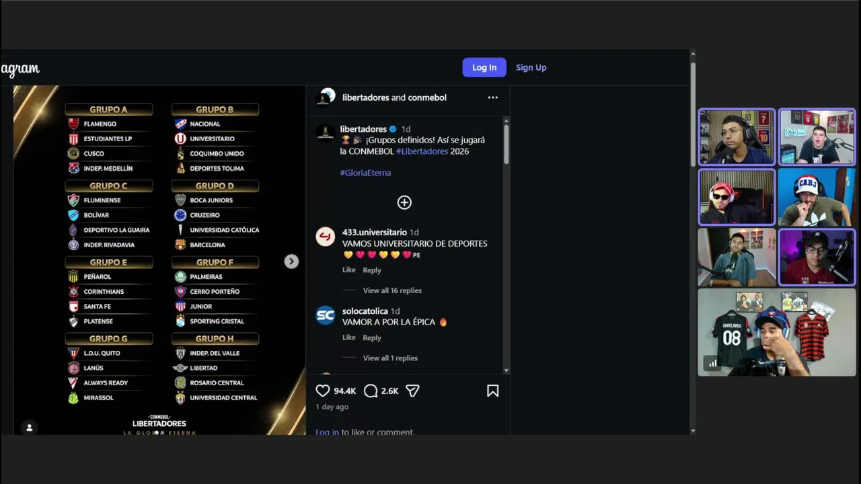The image size is (861, 484).
Task: Expand View all 16 replies
Action: click(392, 290)
